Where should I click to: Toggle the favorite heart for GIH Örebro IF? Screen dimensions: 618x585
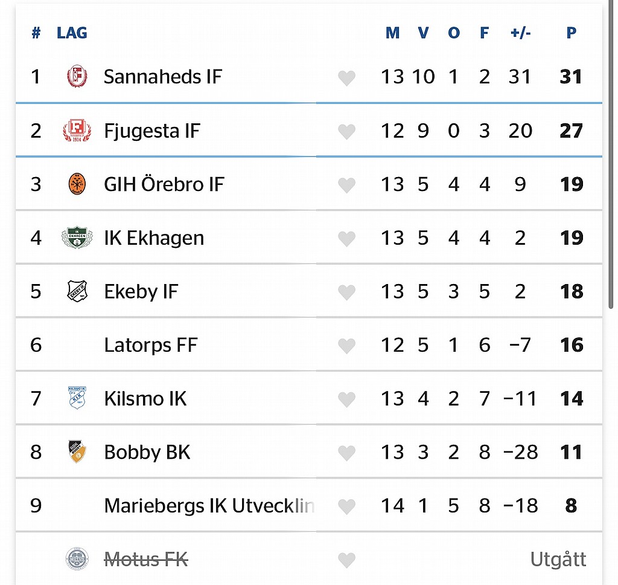[346, 185]
